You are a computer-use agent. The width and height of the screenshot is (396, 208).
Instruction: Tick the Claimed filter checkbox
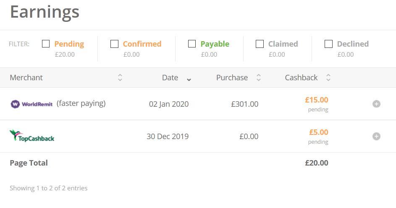[260, 44]
